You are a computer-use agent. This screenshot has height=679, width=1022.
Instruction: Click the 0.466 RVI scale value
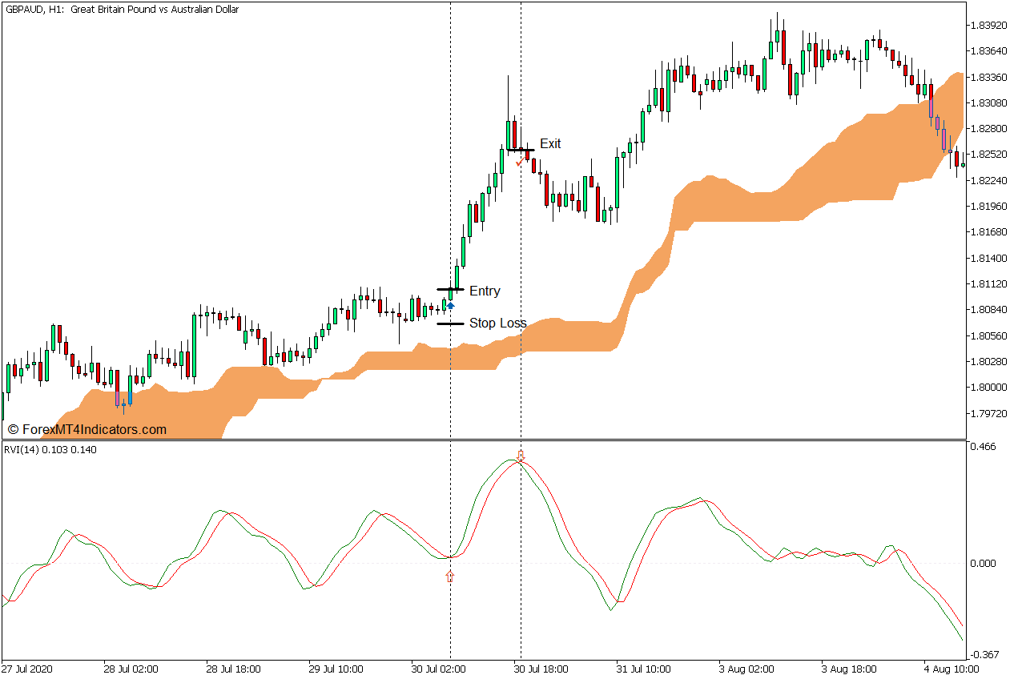click(984, 447)
